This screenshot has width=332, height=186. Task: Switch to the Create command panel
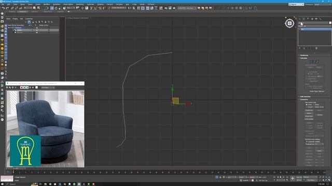[x=299, y=19]
